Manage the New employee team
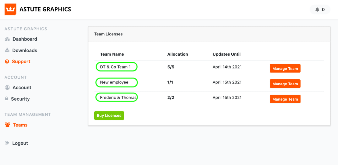This screenshot has height=165, width=338. click(285, 84)
